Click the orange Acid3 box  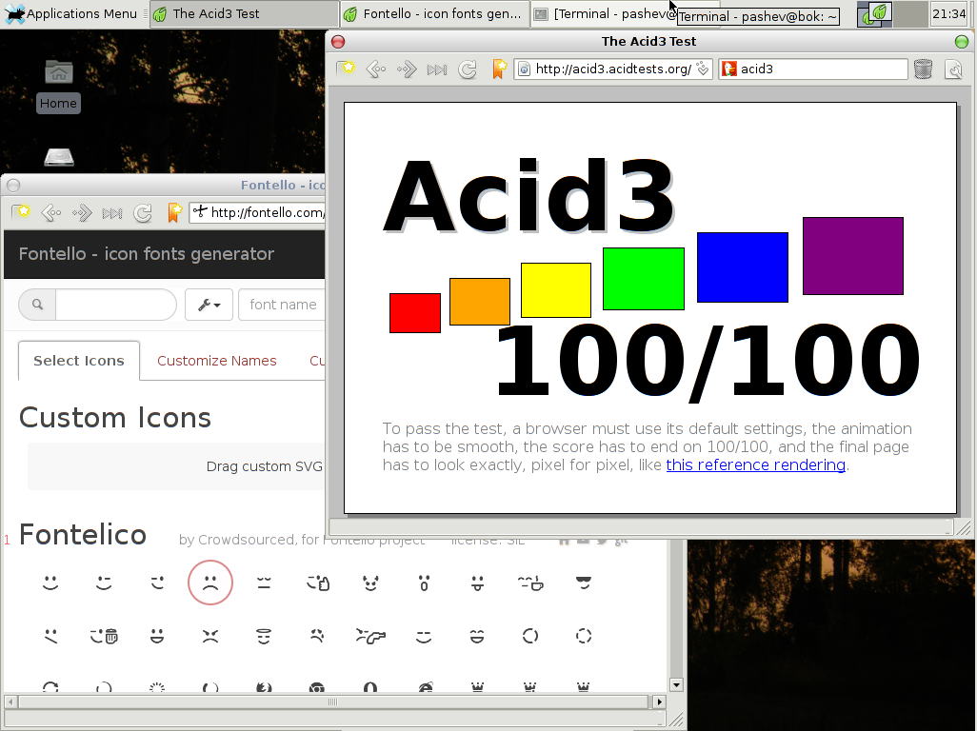[x=480, y=302]
